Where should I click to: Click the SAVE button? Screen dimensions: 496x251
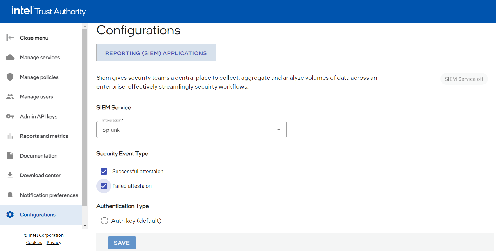[x=122, y=243]
